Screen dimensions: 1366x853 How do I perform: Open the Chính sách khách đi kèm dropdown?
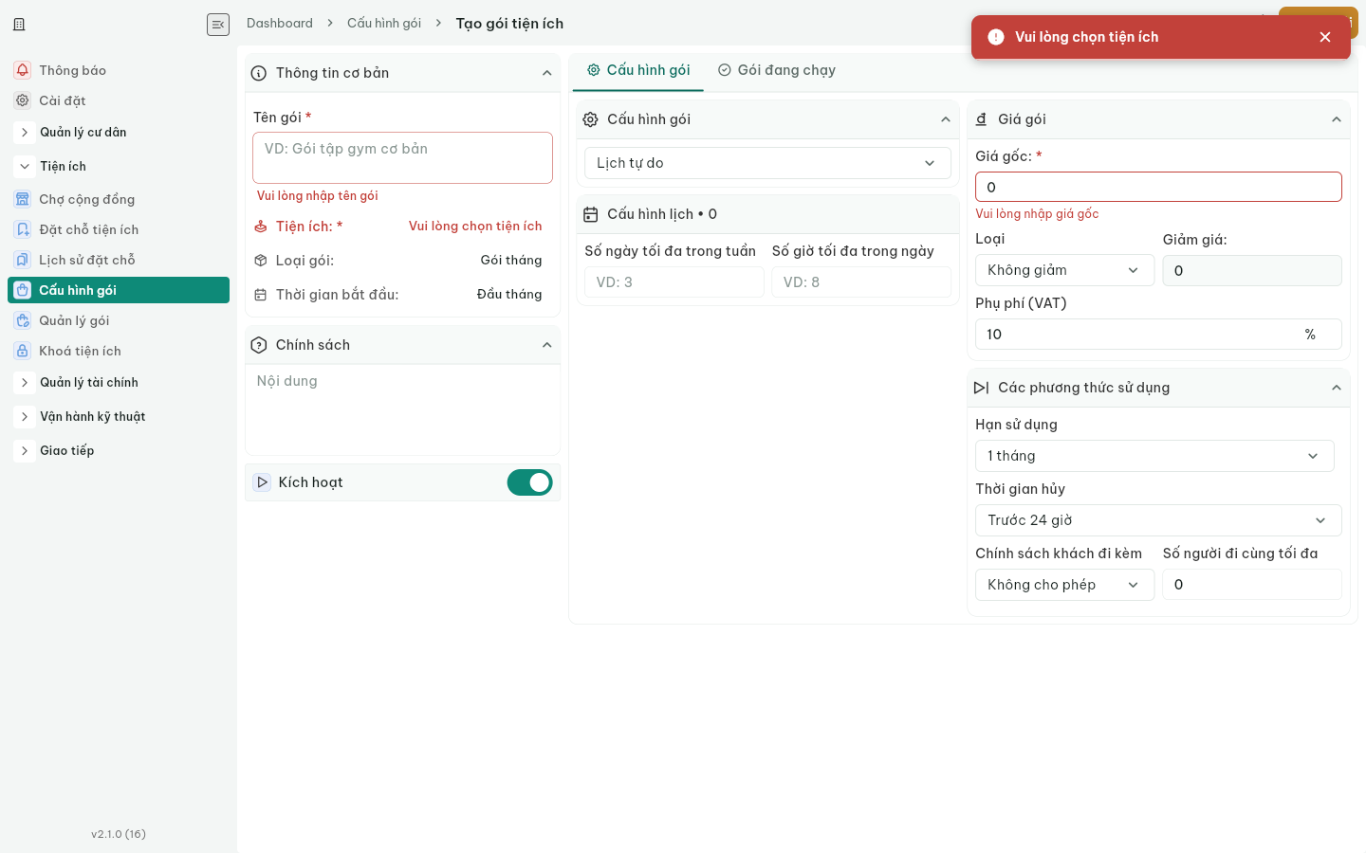pyautogui.click(x=1064, y=585)
